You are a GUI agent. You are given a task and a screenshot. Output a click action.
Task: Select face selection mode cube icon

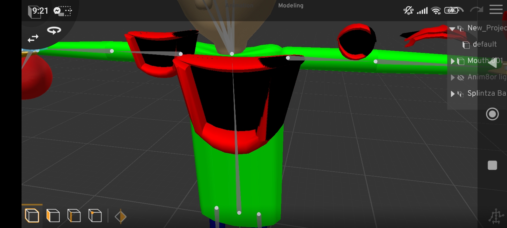[53, 216]
